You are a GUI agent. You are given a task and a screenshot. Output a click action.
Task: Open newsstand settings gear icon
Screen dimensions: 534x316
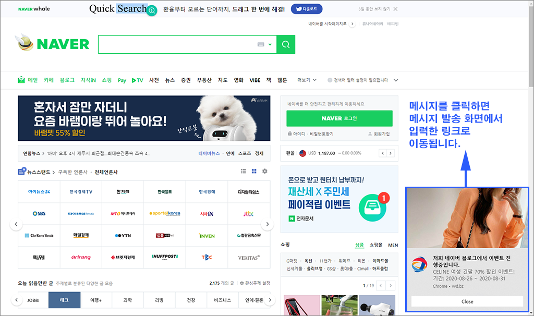click(264, 171)
